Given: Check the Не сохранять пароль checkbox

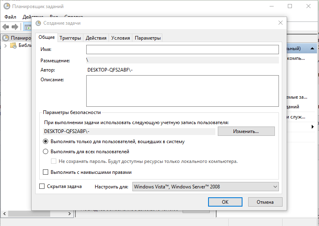Looking at the screenshot, I should click(53, 161).
